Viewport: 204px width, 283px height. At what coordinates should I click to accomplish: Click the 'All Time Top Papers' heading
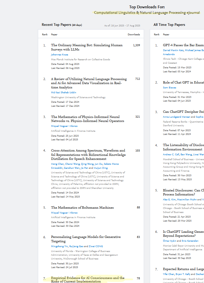pos(169,25)
